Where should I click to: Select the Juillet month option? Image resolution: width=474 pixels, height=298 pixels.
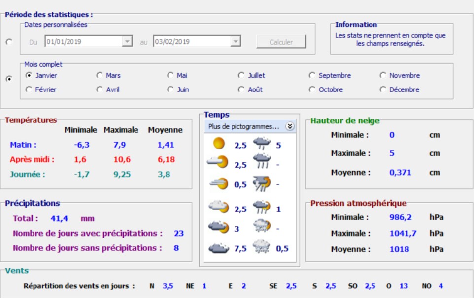251,75
